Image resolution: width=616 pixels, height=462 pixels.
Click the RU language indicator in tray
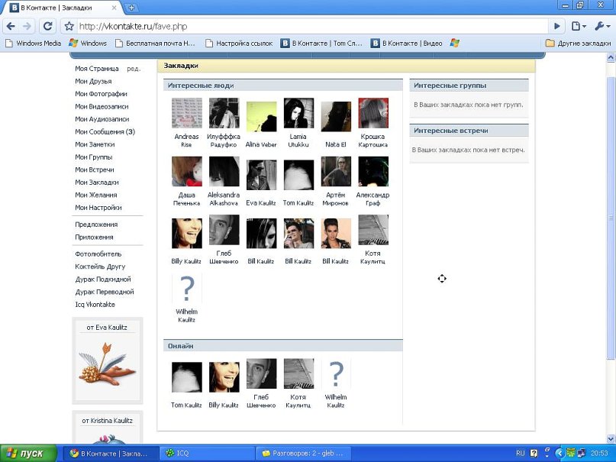[x=520, y=453]
